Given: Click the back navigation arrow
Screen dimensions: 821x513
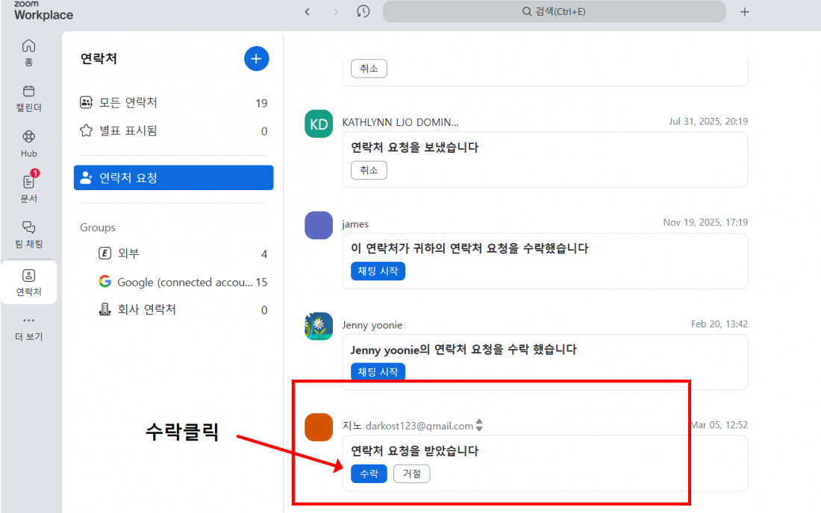Looking at the screenshot, I should coord(308,12).
